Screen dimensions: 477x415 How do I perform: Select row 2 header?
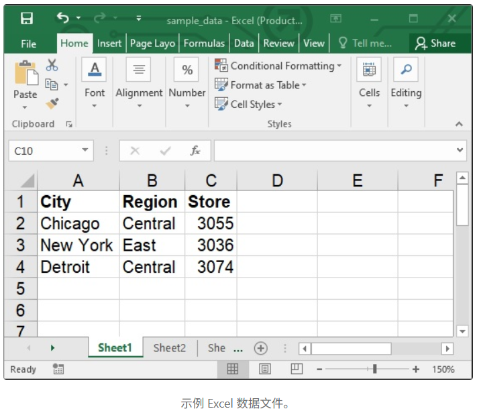[20, 223]
